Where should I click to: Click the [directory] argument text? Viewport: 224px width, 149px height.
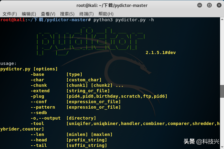(81, 118)
